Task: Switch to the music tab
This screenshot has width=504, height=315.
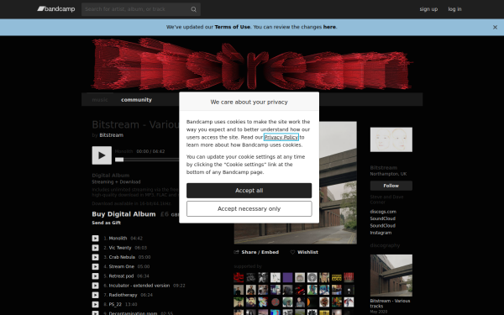Action: coord(100,100)
